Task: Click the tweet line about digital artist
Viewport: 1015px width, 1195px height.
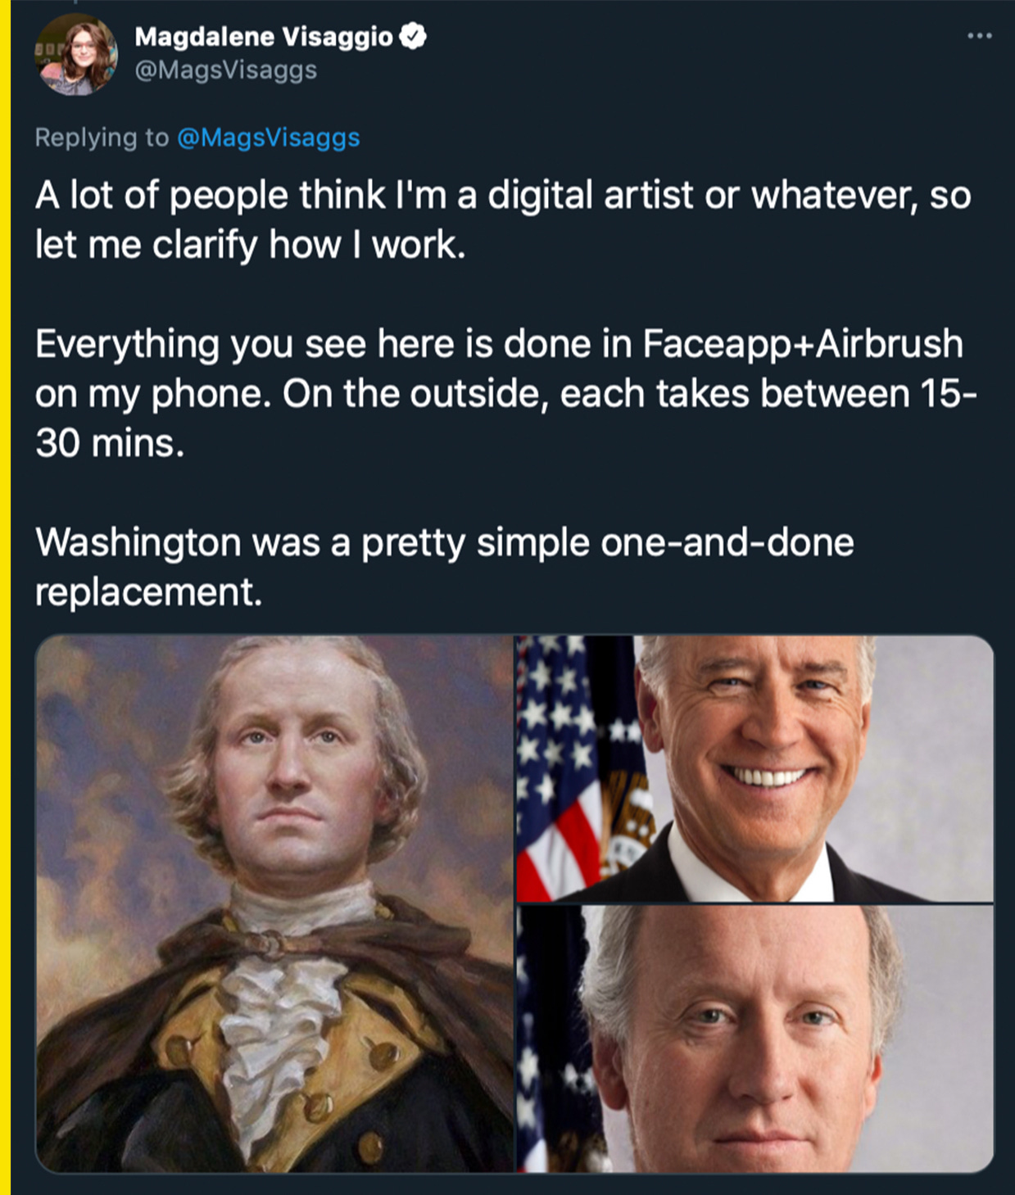Action: [503, 196]
